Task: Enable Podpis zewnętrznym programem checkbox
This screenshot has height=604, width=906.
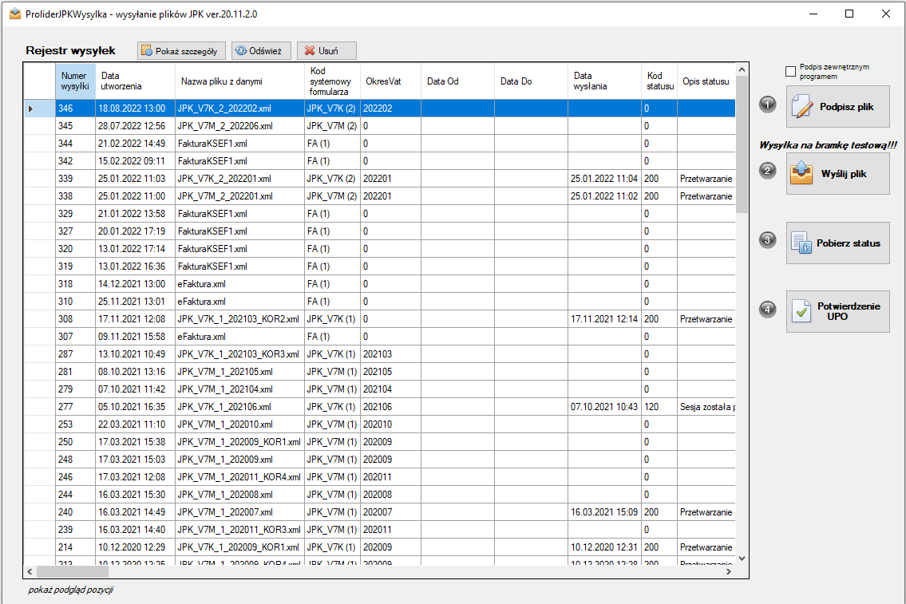Action: [x=790, y=72]
